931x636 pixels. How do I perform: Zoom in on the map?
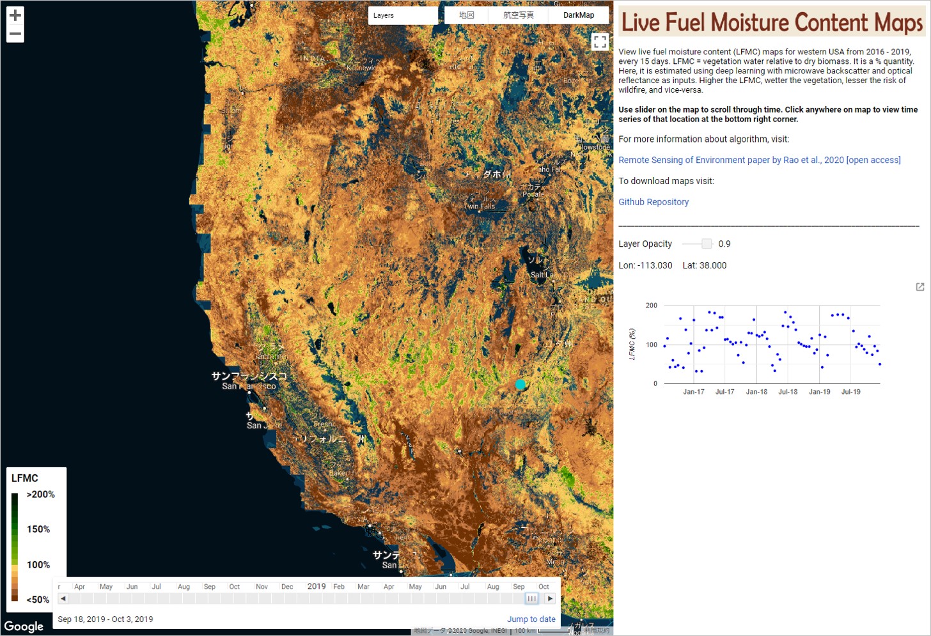point(15,15)
